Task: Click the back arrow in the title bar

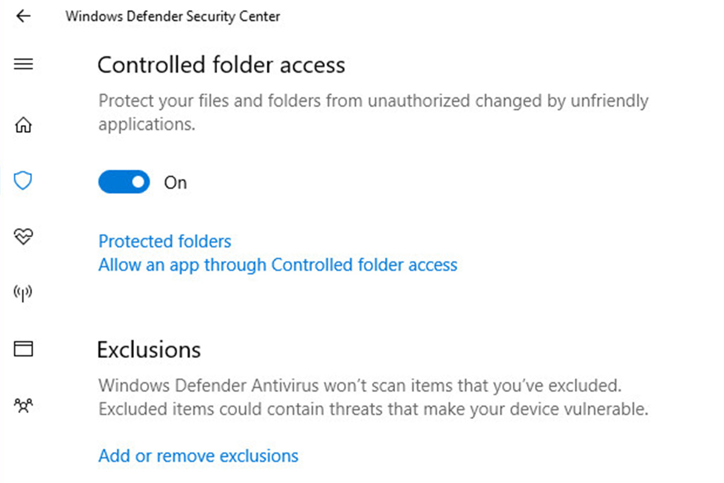Action: point(23,16)
